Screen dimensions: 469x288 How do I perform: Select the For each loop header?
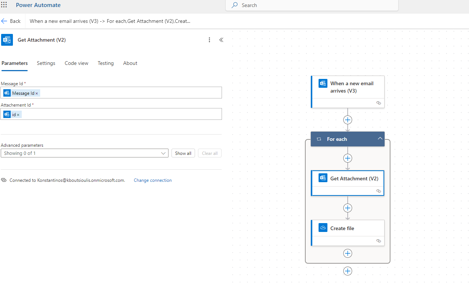pos(348,139)
